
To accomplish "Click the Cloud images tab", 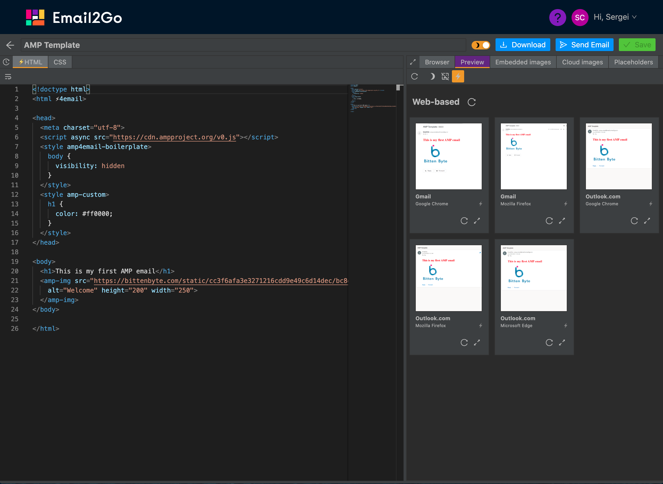I will coord(583,62).
